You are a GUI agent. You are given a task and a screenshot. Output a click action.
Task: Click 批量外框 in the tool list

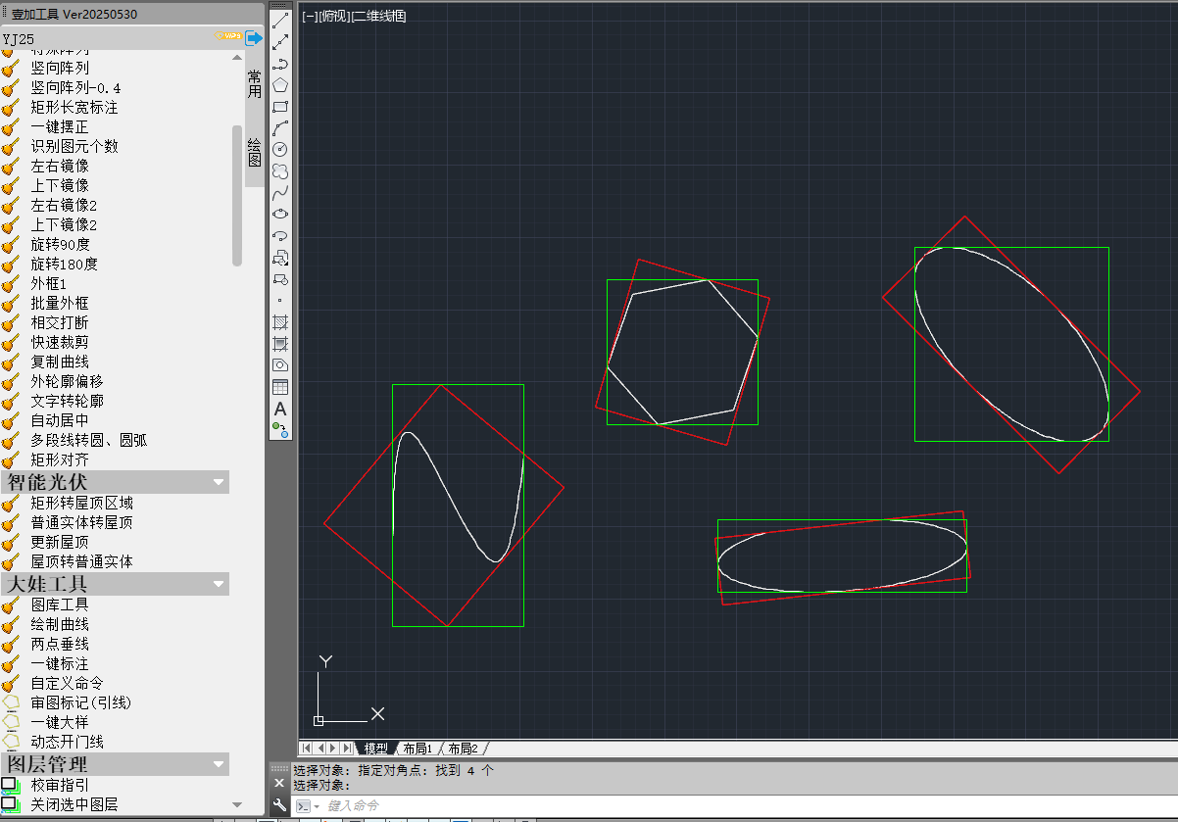pos(60,303)
